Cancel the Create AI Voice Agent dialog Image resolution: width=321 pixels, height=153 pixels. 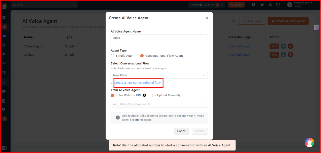182,131
